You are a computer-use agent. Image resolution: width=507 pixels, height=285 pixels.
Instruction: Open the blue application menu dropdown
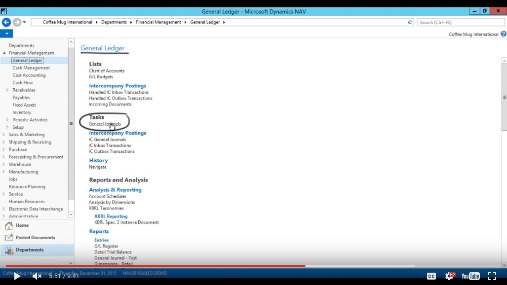pos(6,34)
